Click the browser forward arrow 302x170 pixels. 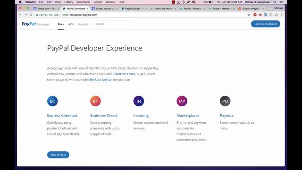25,15
